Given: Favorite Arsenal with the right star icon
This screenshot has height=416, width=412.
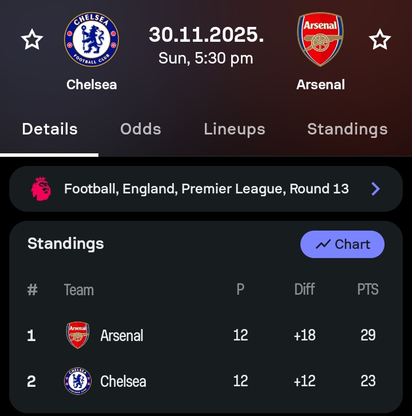Looking at the screenshot, I should coord(379,39).
